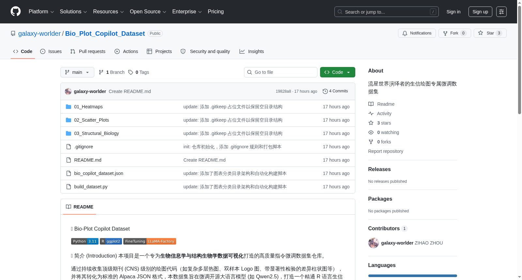Viewport: 522px width, 280px height.
Task: Open the 4 Commits history
Action: coord(335,91)
